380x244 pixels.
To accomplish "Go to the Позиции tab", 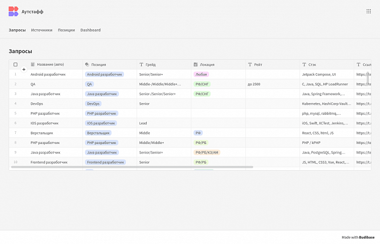I will (x=66, y=30).
